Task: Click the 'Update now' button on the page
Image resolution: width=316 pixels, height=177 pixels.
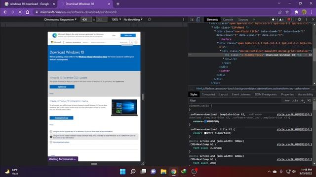Action: pyautogui.click(x=62, y=87)
